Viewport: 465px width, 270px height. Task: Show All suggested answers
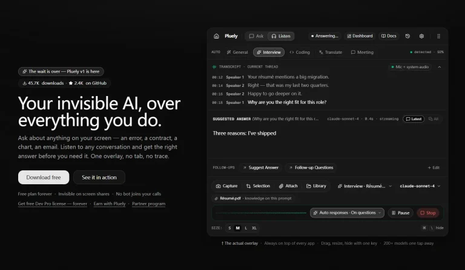pyautogui.click(x=434, y=119)
